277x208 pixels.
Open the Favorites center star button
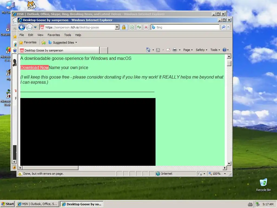pyautogui.click(x=28, y=43)
